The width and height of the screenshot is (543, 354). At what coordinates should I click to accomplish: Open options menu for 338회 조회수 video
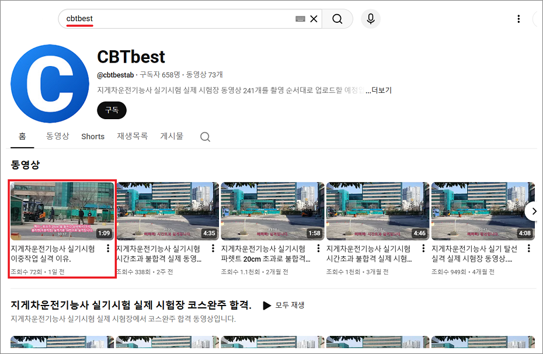click(x=213, y=248)
